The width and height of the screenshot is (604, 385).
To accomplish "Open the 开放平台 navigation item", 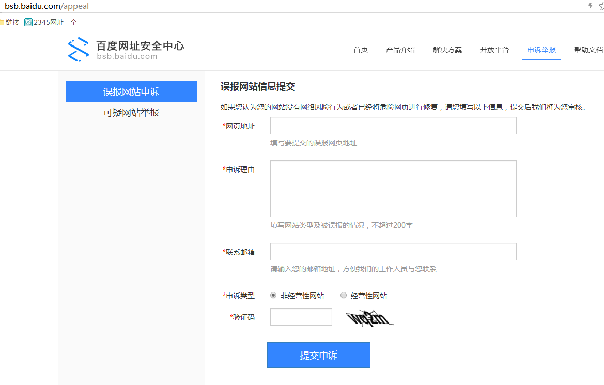I will click(494, 50).
